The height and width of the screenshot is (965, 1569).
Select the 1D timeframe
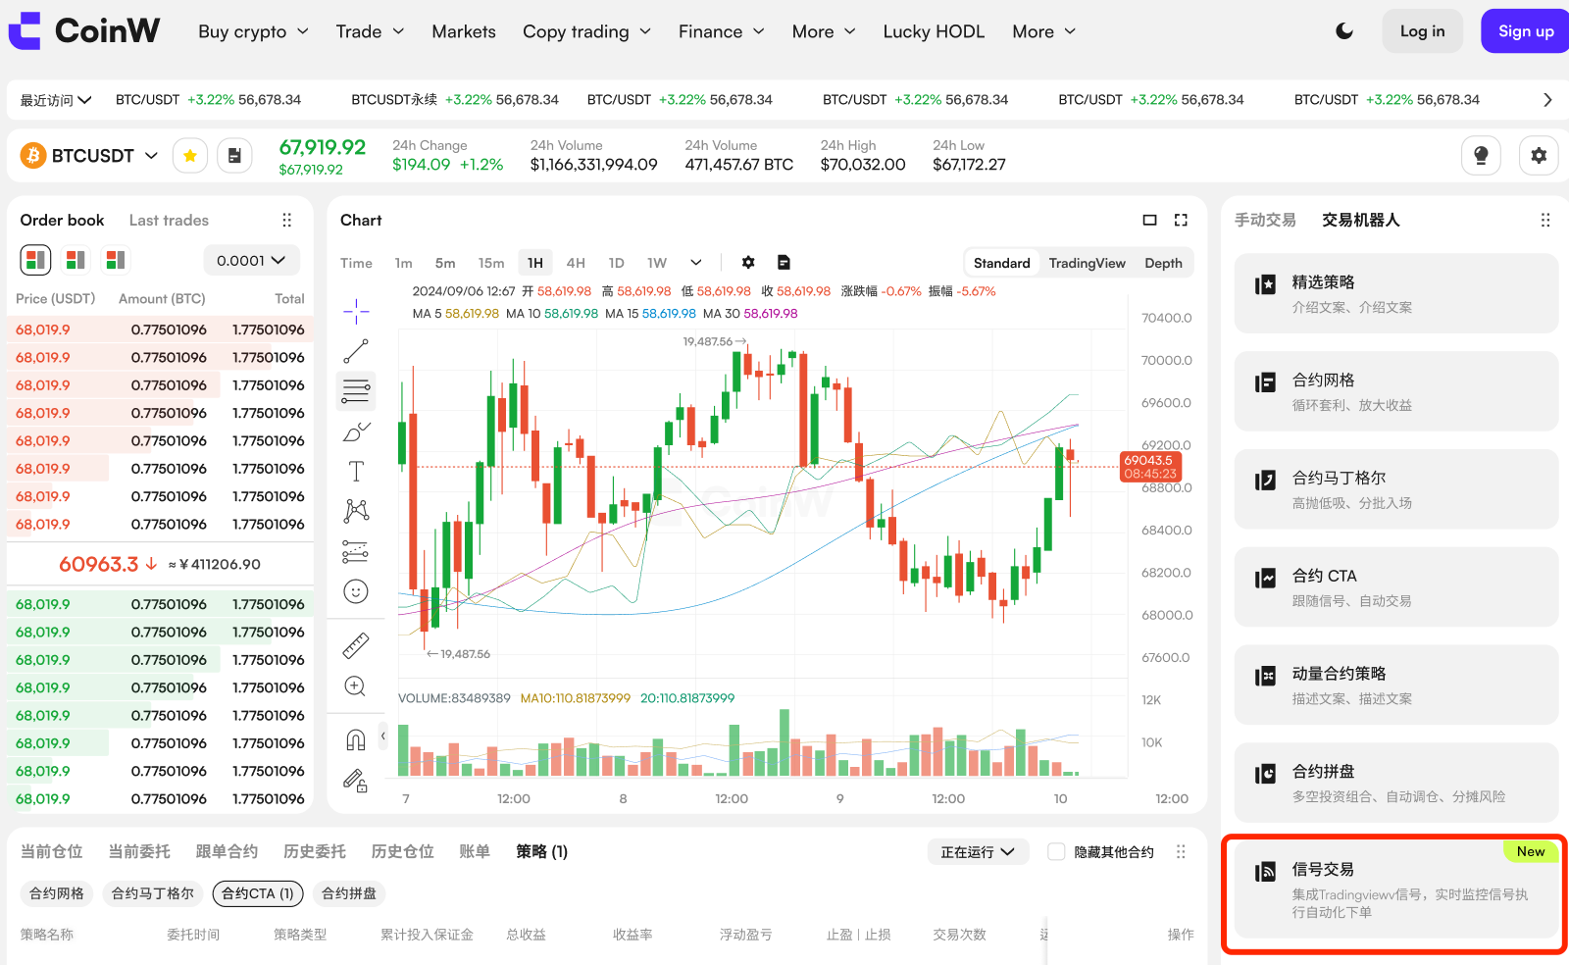[616, 263]
